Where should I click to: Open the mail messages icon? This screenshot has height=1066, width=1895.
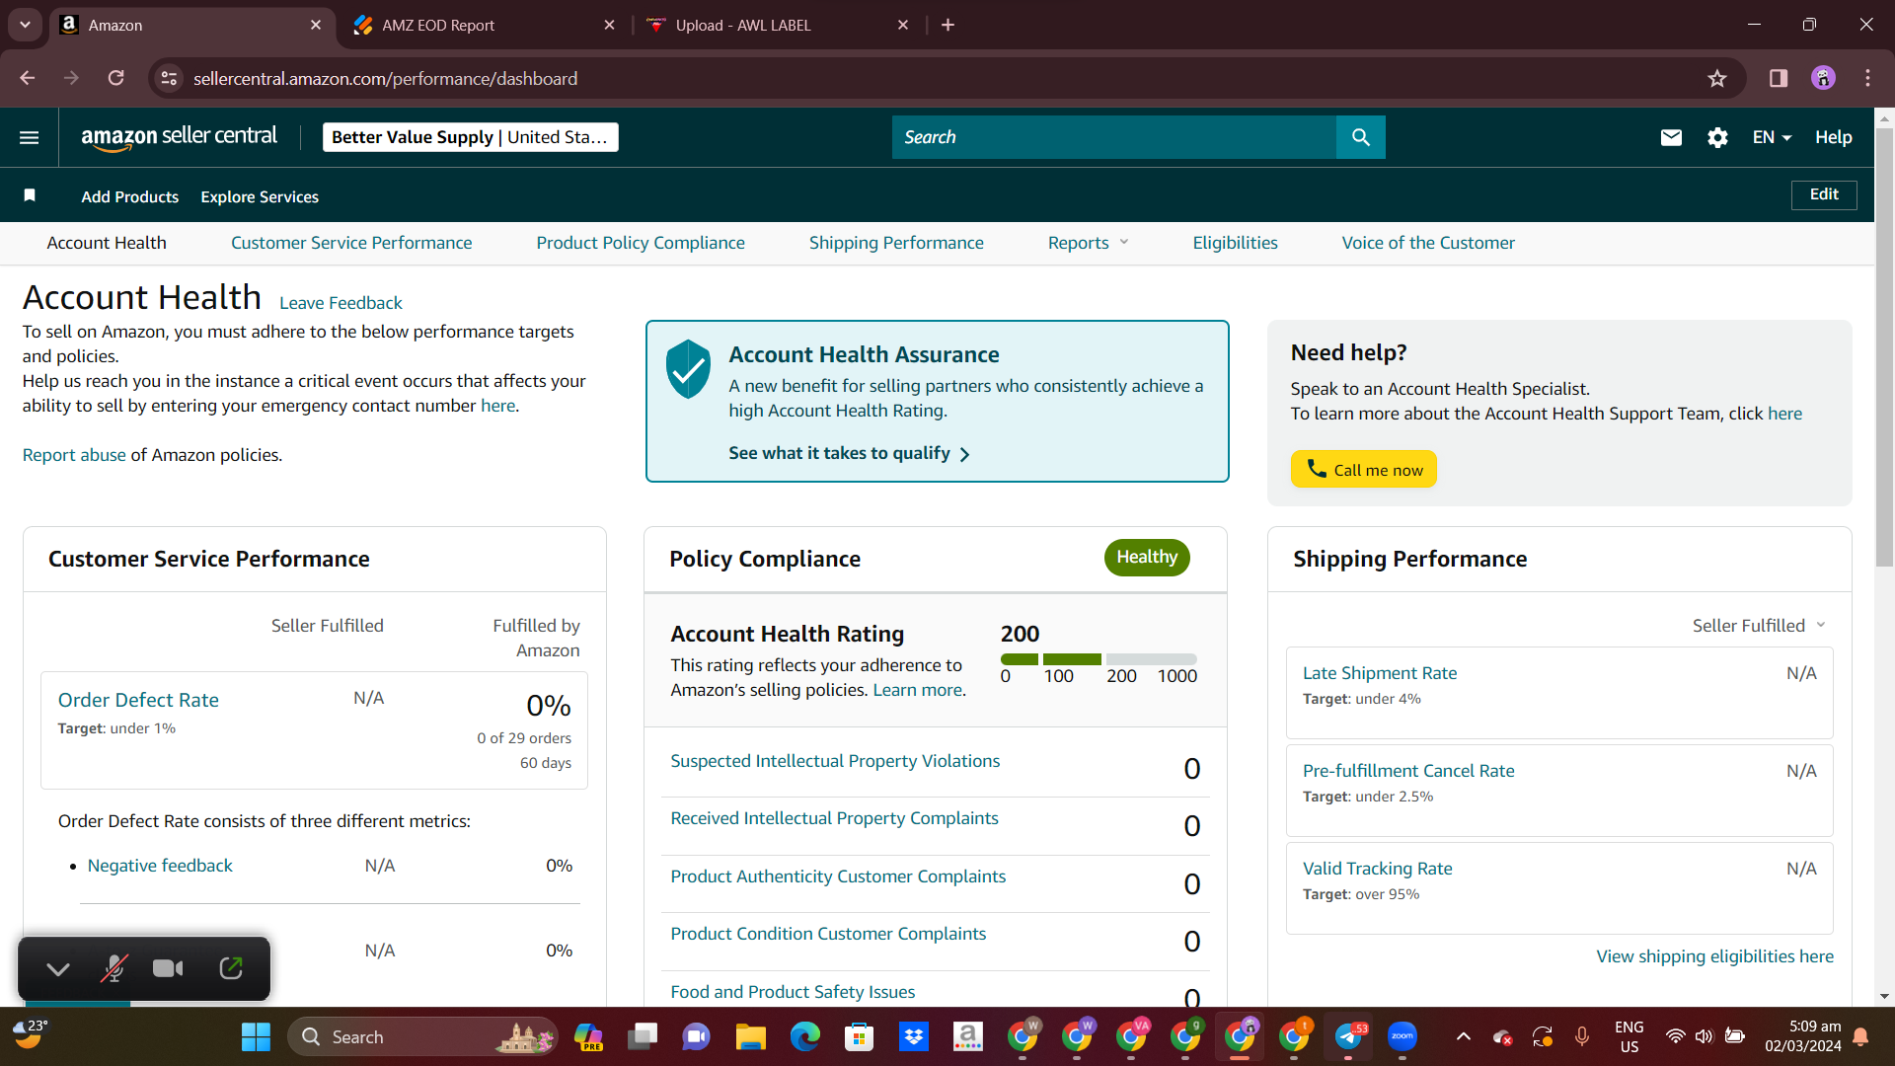click(1671, 137)
